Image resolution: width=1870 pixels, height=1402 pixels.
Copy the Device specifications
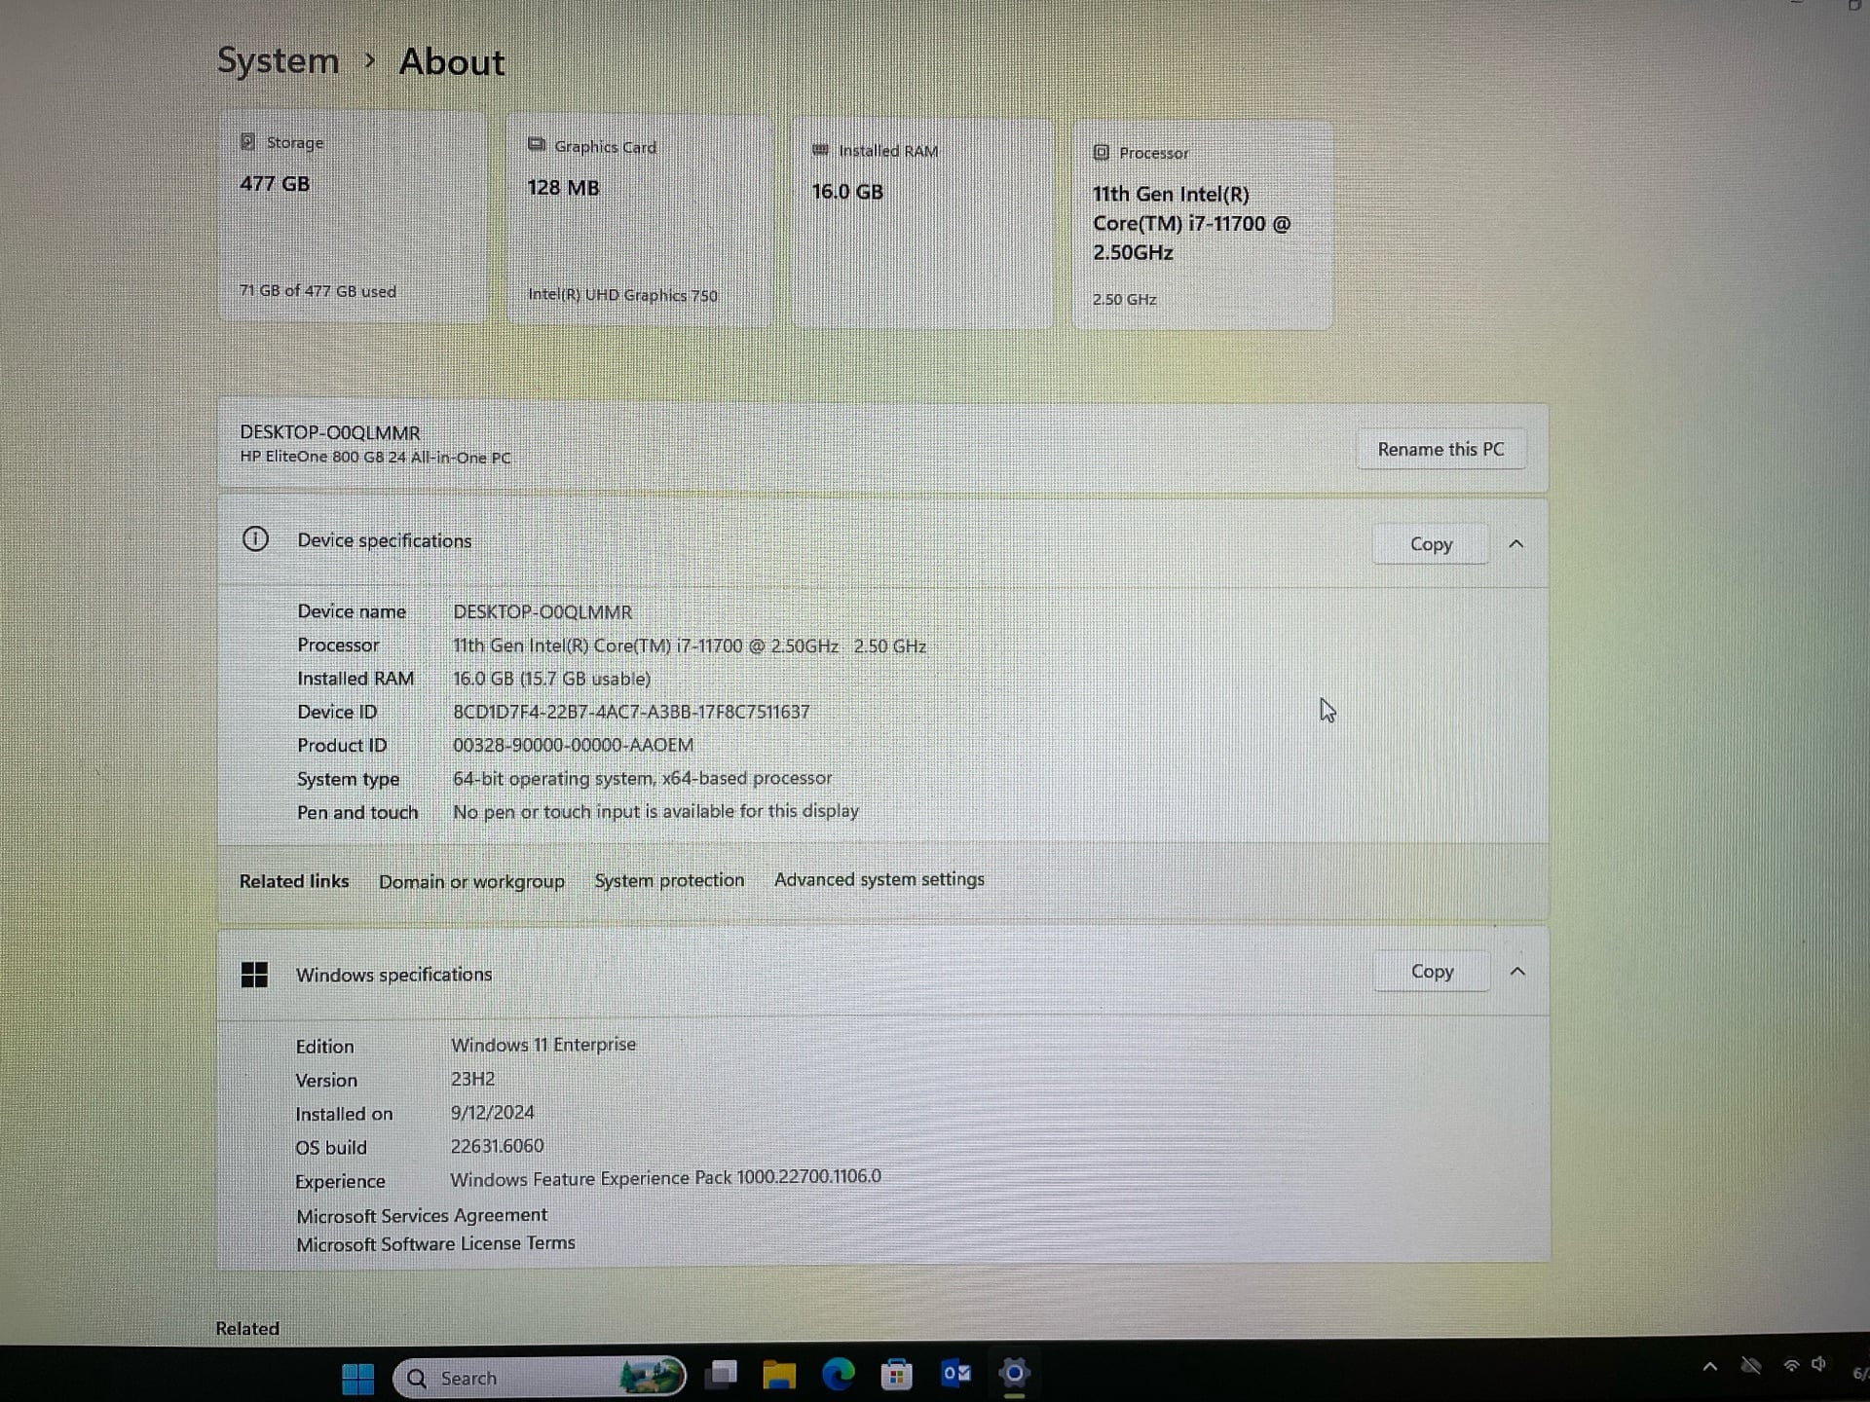point(1431,544)
